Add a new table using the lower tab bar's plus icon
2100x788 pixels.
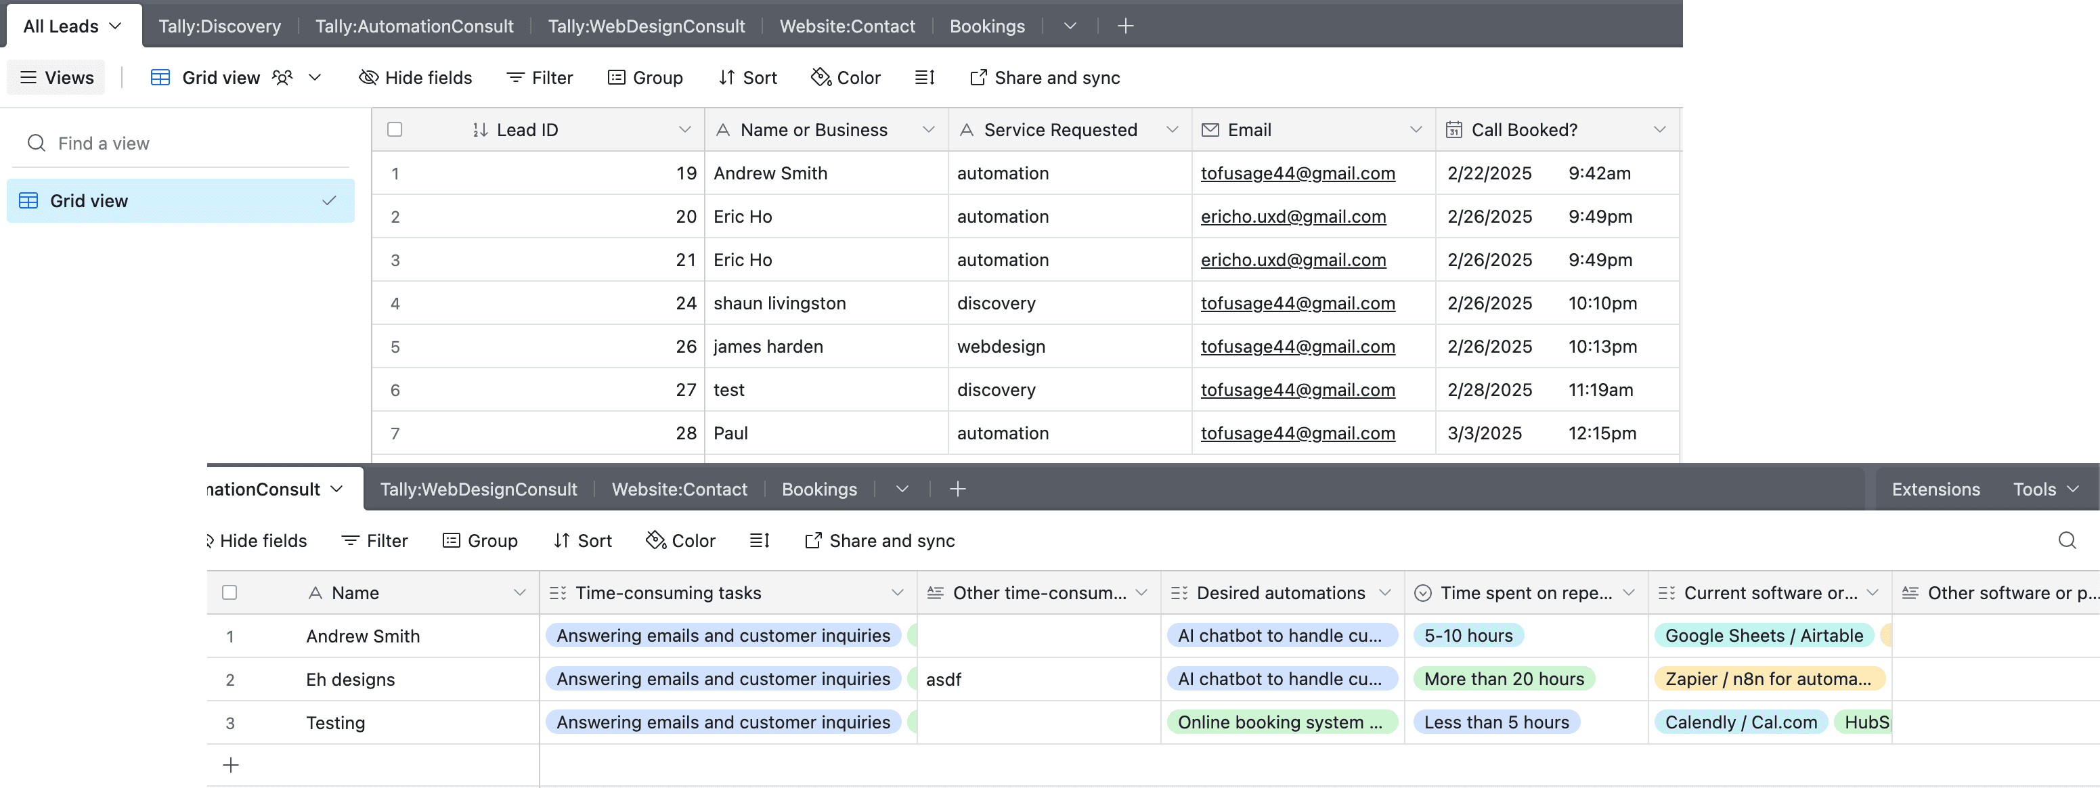pyautogui.click(x=957, y=489)
